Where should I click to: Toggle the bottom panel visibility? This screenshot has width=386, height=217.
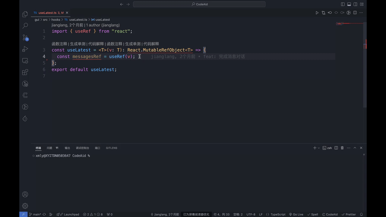point(349,4)
